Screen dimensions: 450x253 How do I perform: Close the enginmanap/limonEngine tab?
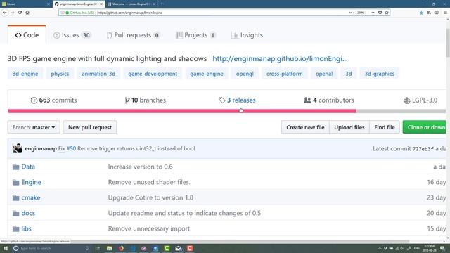click(101, 4)
